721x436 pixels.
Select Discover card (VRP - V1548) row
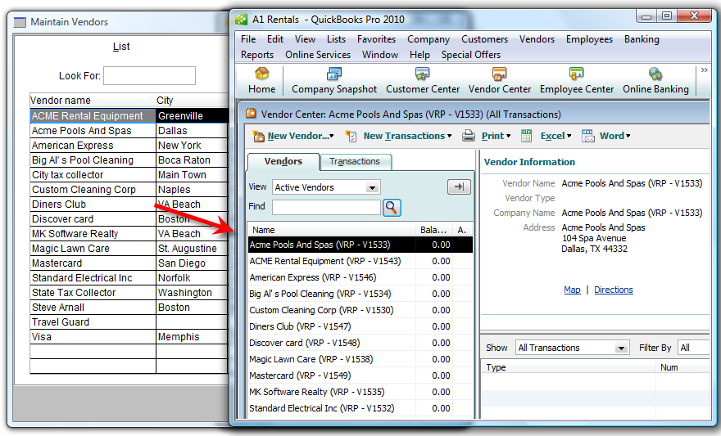click(x=360, y=343)
